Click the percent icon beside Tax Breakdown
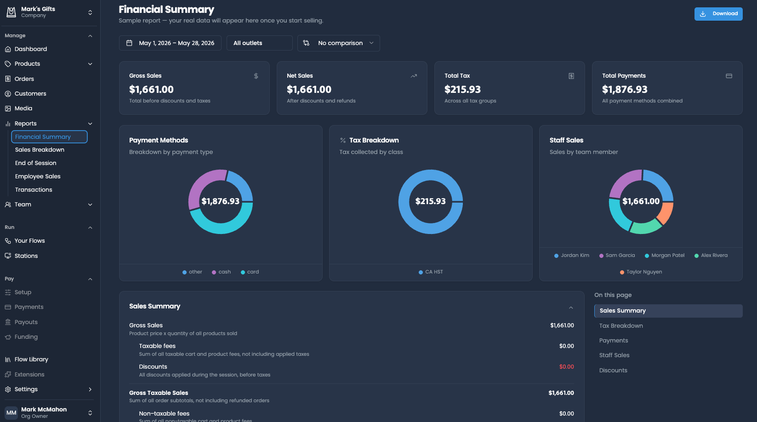Image resolution: width=757 pixels, height=422 pixels. click(x=343, y=140)
